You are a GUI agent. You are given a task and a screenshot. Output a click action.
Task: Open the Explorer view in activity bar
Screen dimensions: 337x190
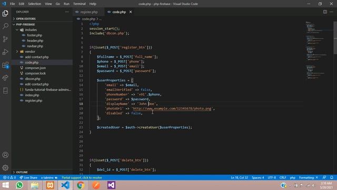(x=5, y=13)
